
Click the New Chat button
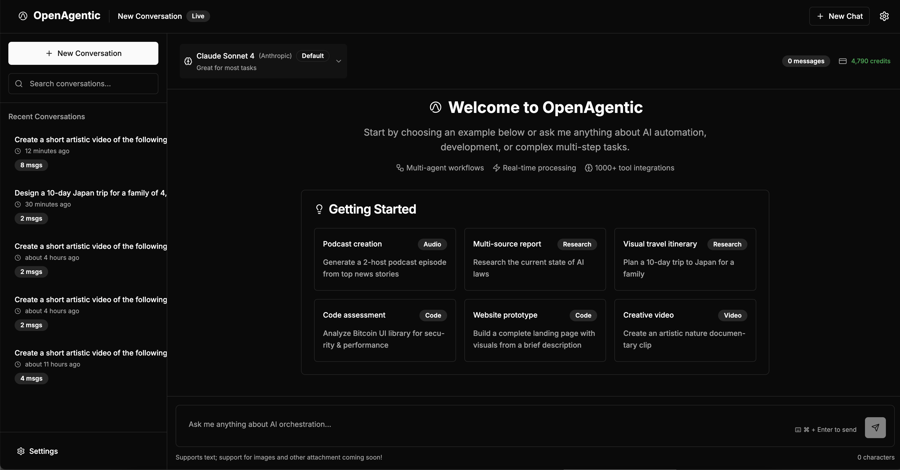pos(839,16)
